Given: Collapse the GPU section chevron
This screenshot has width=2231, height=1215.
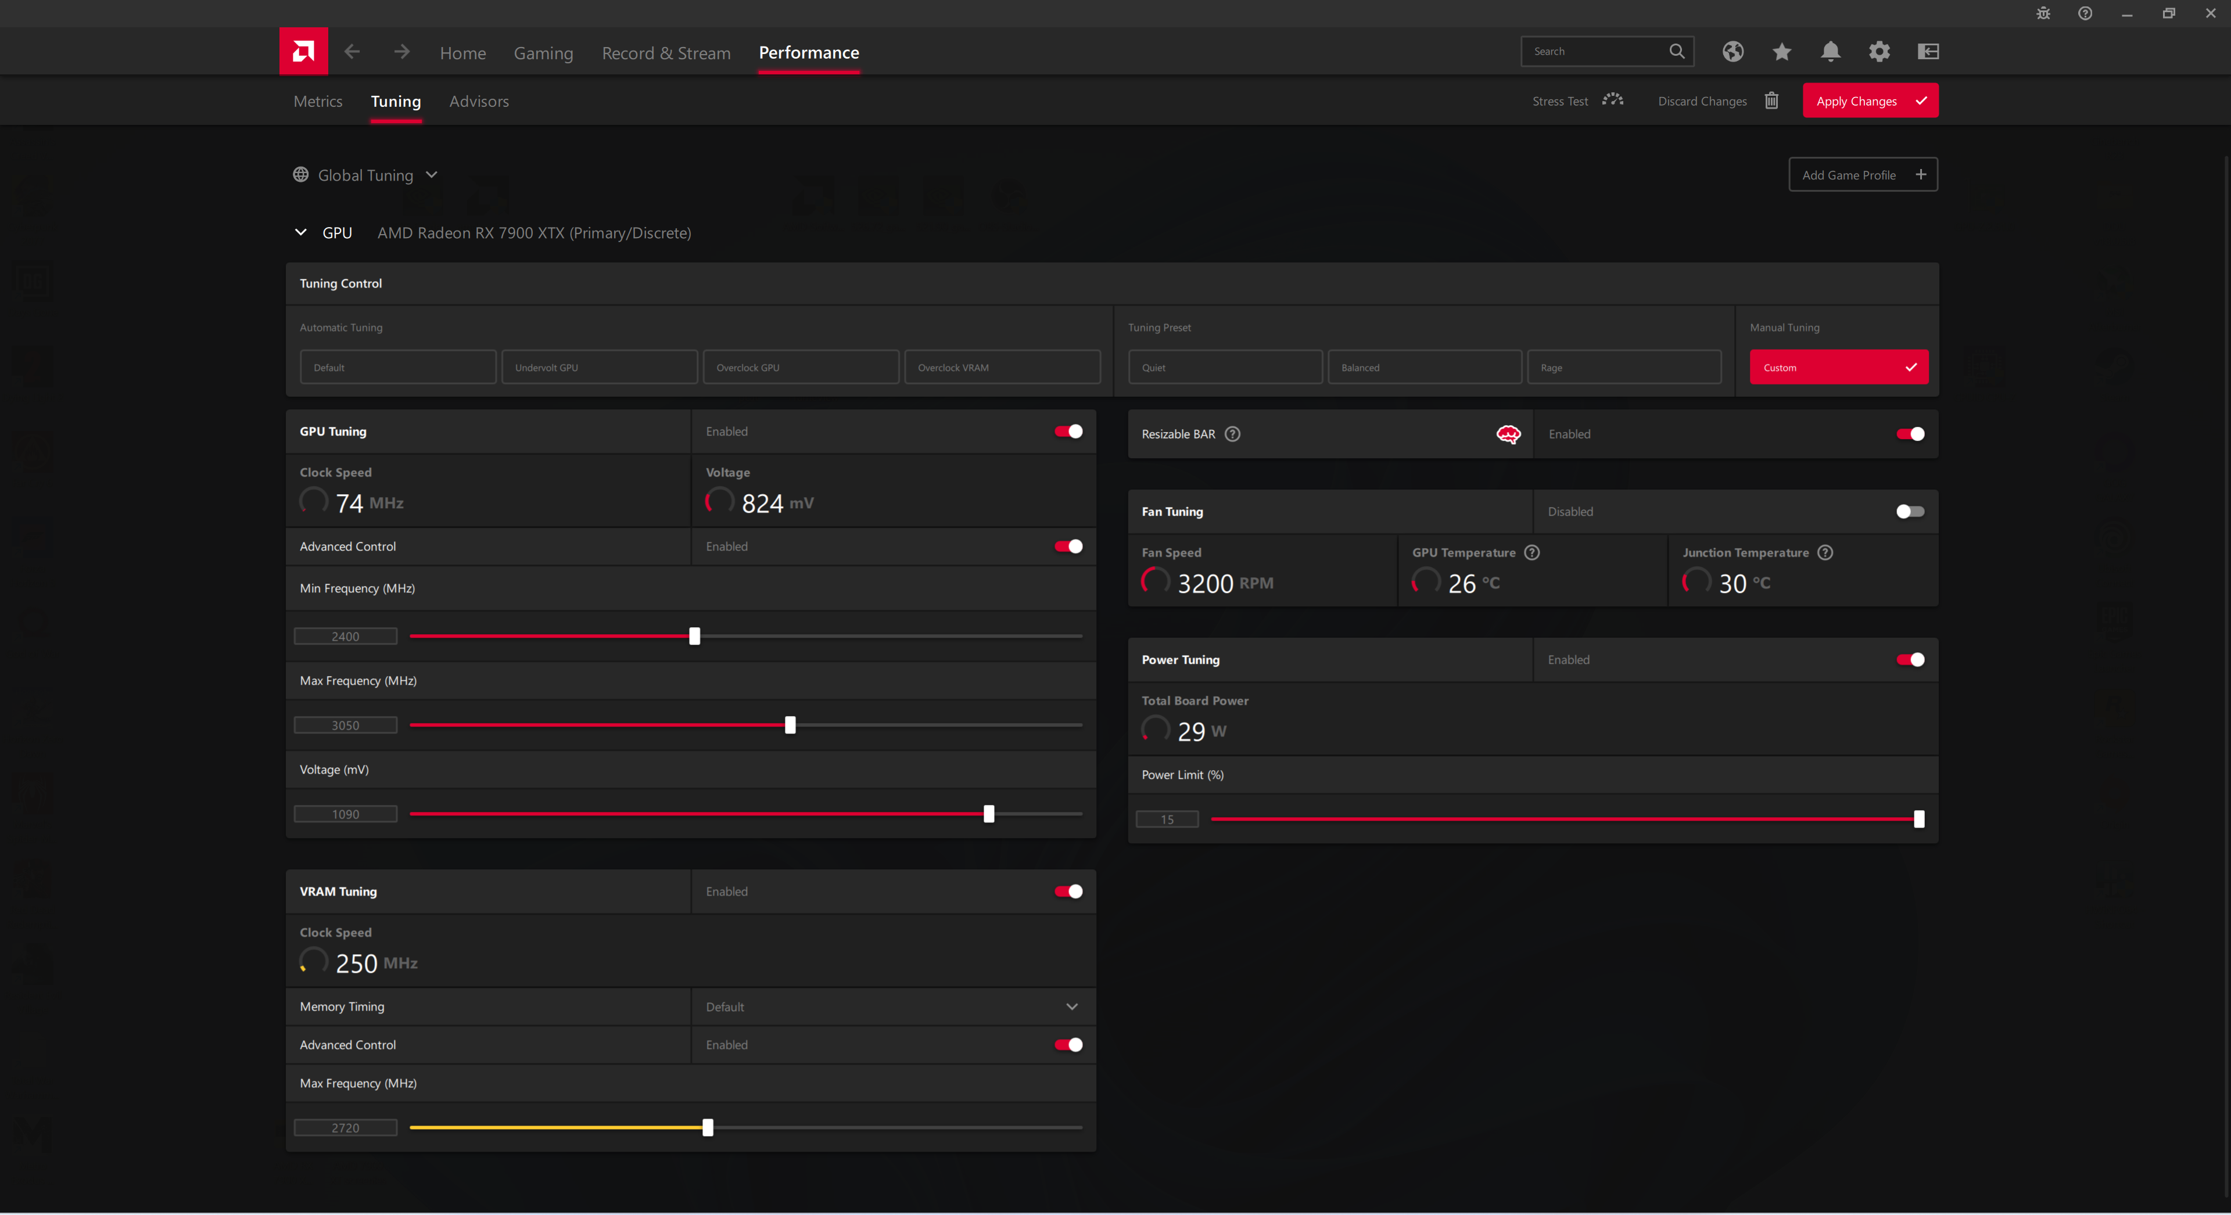Looking at the screenshot, I should pyautogui.click(x=300, y=232).
